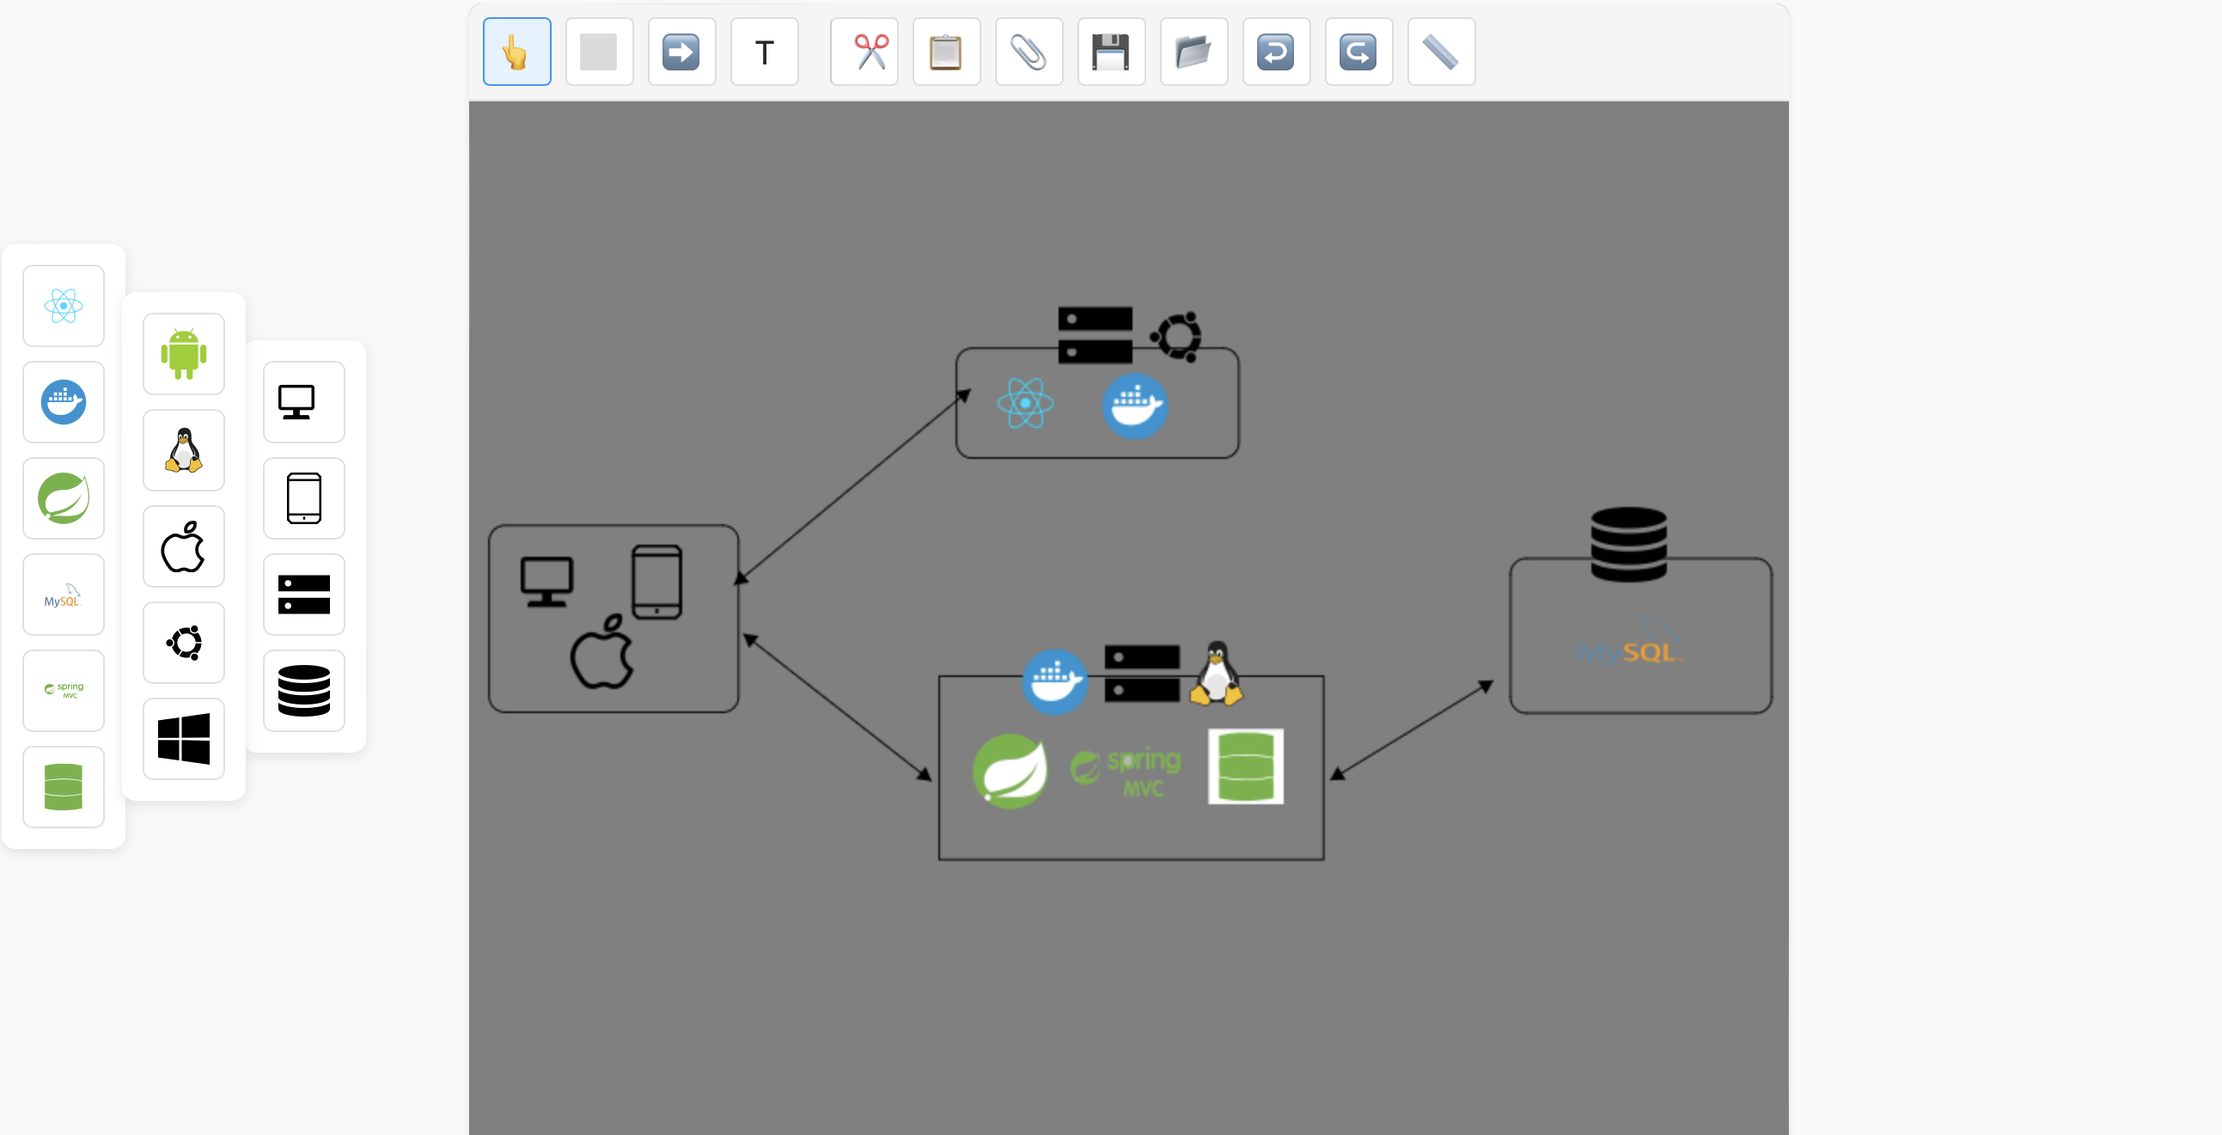The image size is (2222, 1135).
Task: Choose the arrow connector tool
Action: pyautogui.click(x=681, y=52)
